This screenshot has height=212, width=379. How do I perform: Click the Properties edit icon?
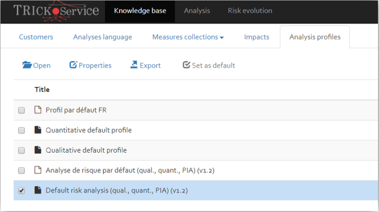(x=73, y=65)
